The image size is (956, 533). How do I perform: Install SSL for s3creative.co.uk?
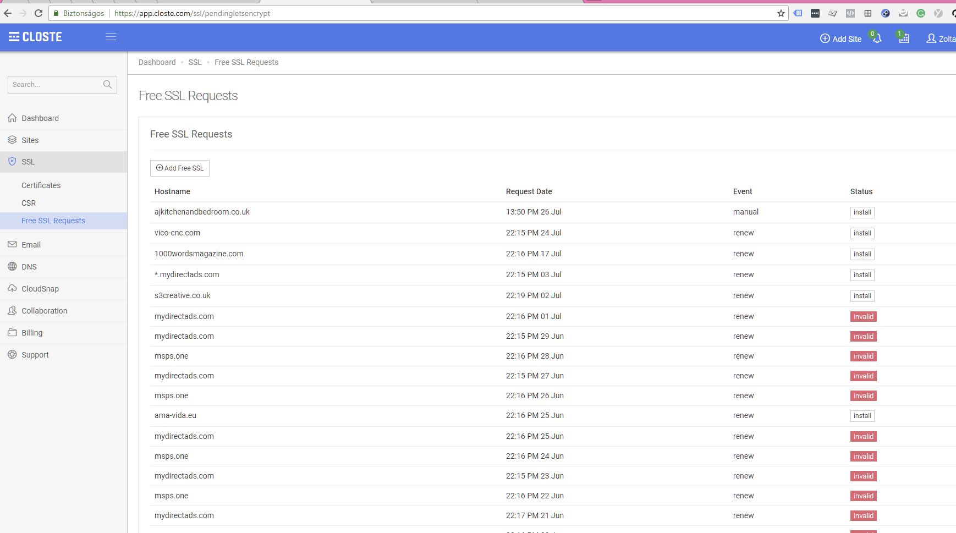tap(862, 296)
